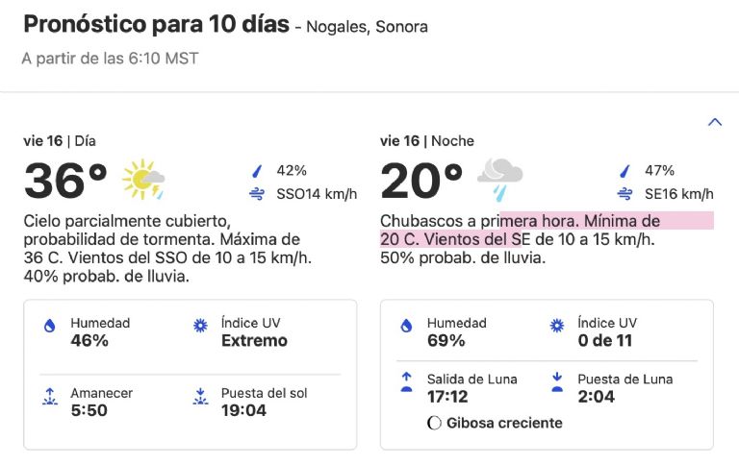Click the 20° nighttime temperature
Viewport: 739px width, 465px height.
[x=421, y=182]
